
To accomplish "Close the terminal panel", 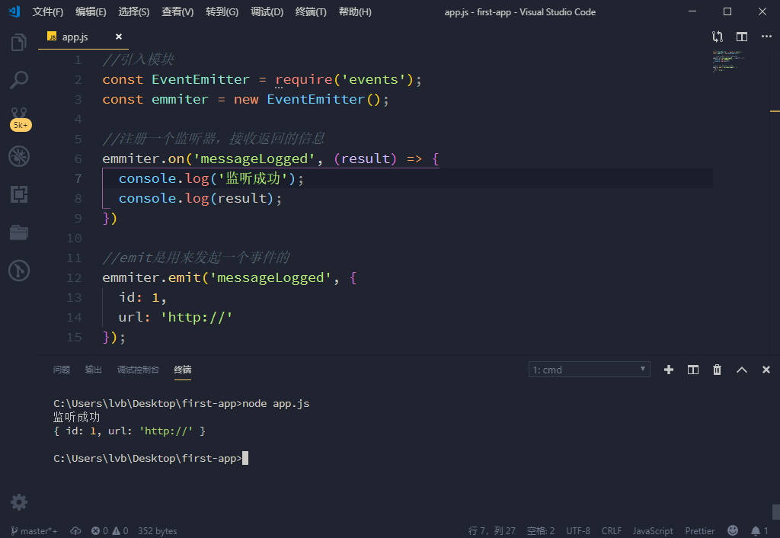I will (x=766, y=370).
